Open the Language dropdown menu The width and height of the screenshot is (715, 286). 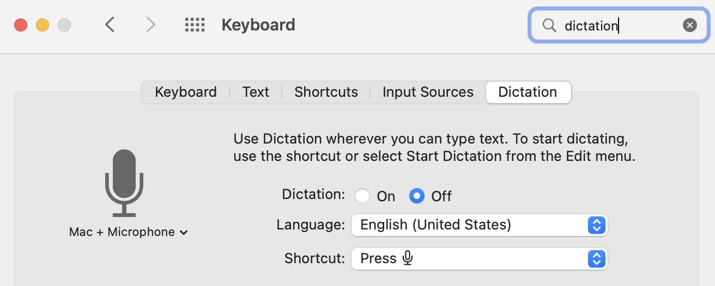point(479,225)
